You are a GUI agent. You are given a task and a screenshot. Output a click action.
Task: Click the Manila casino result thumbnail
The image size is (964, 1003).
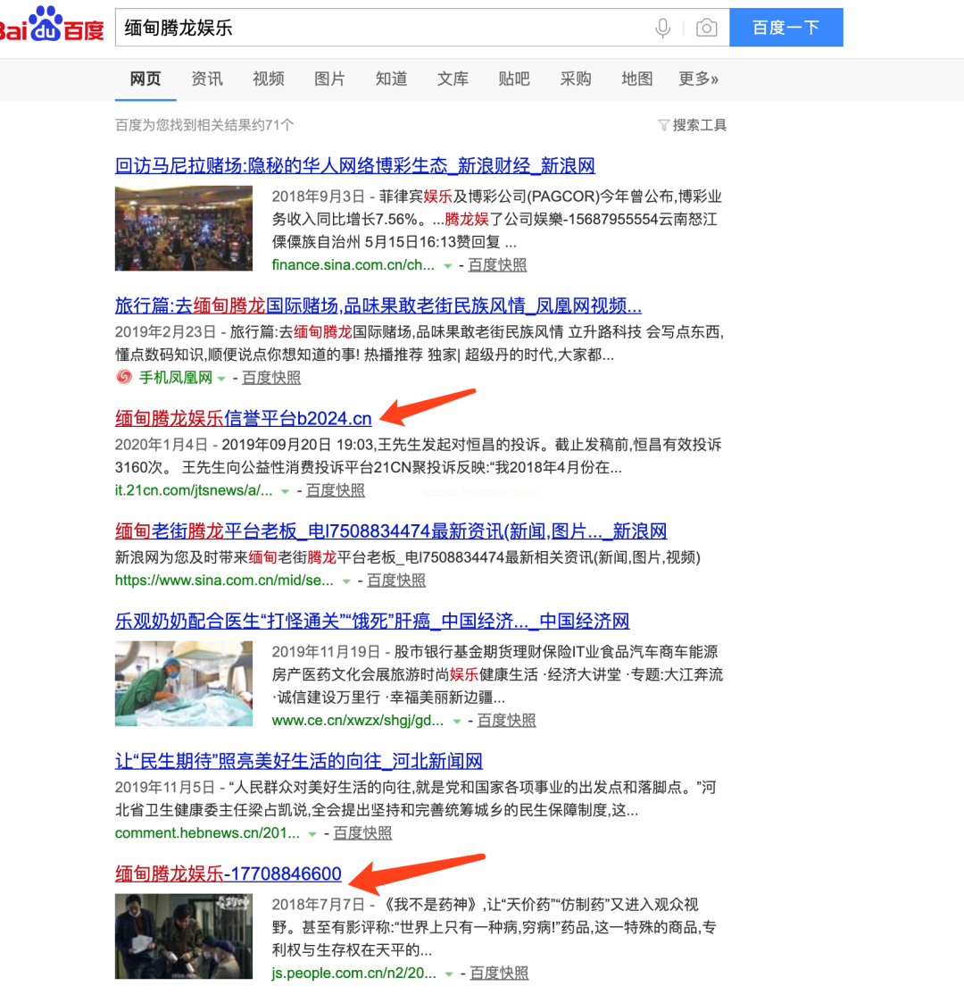(184, 228)
